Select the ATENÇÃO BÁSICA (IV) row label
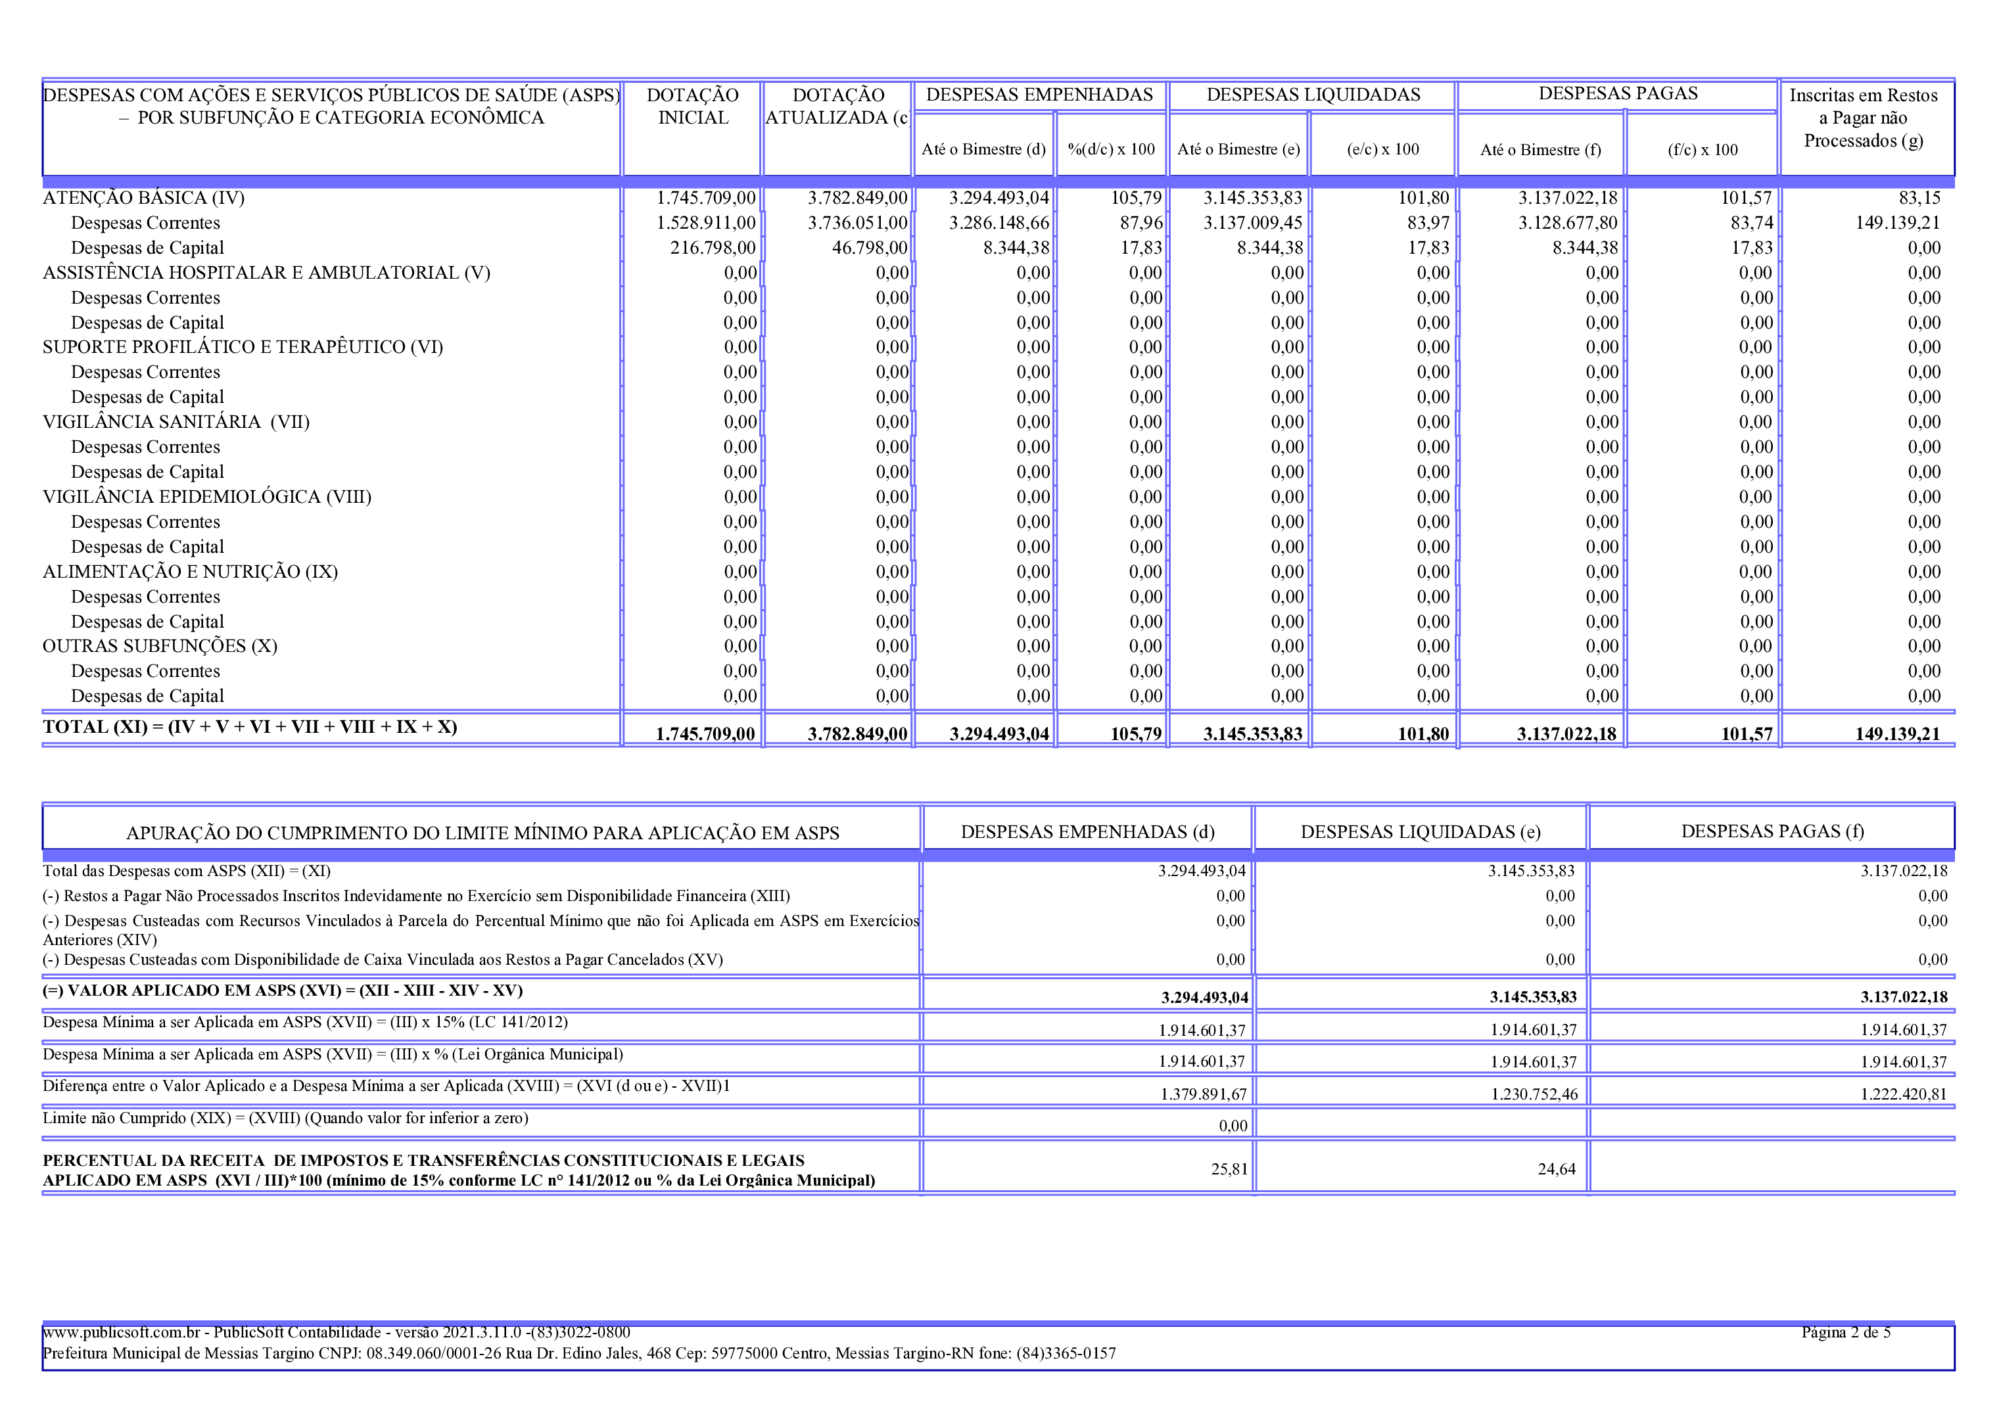1999x1413 pixels. tap(144, 198)
